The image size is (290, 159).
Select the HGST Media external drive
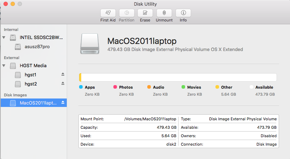point(34,65)
